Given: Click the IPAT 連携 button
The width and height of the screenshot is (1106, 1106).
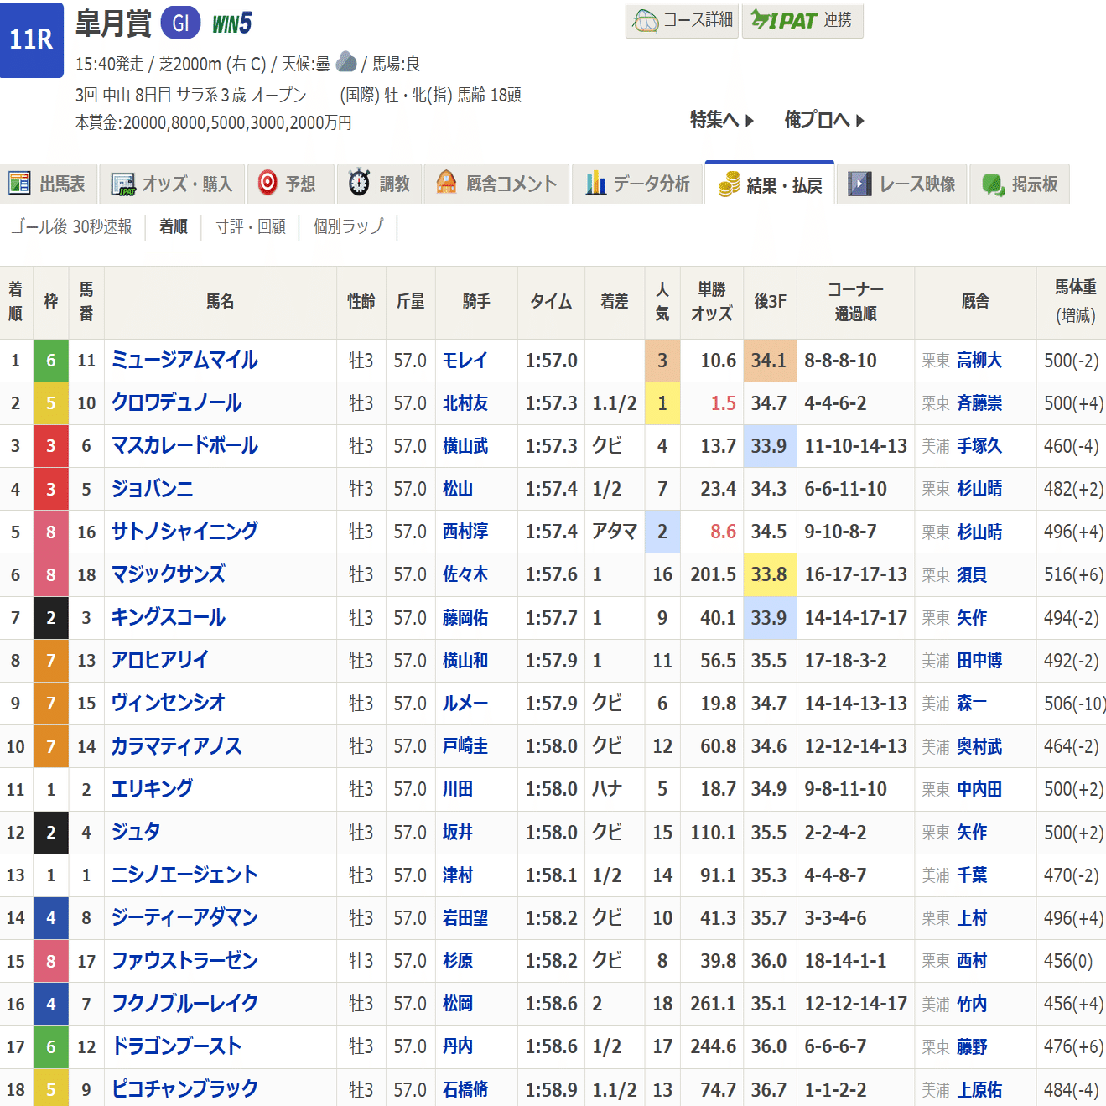Looking at the screenshot, I should 802,20.
